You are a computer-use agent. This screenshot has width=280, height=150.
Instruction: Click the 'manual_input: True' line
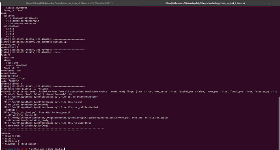click(x=13, y=79)
